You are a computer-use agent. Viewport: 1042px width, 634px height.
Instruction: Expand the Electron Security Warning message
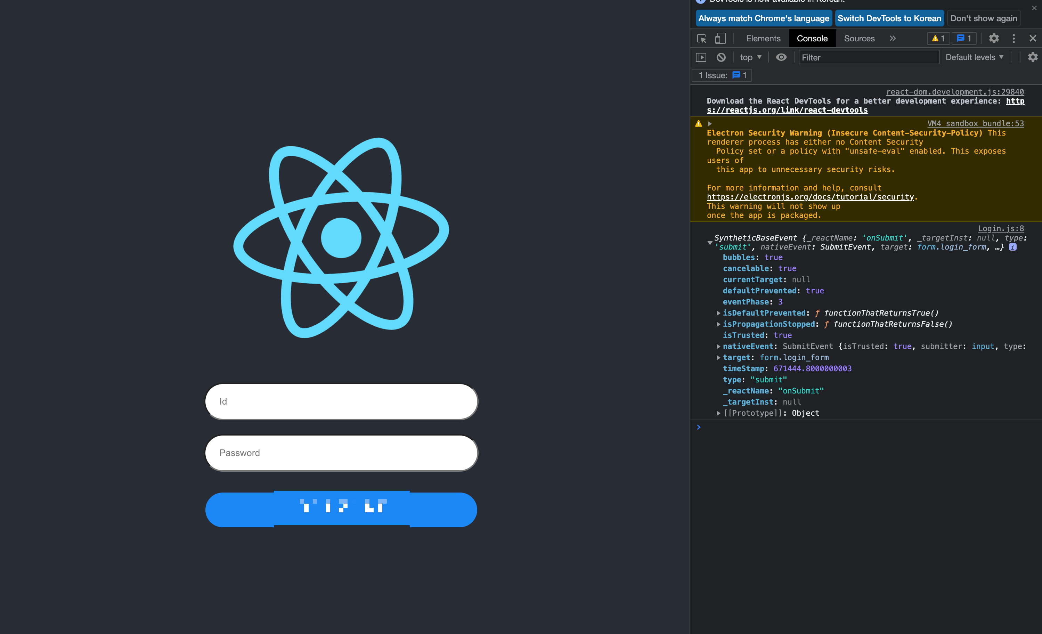tap(710, 123)
